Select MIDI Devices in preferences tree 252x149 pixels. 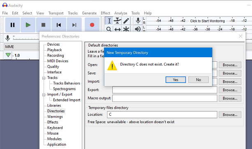[x=58, y=61]
